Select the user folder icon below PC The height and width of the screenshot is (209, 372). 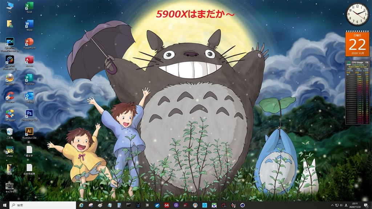[10, 24]
